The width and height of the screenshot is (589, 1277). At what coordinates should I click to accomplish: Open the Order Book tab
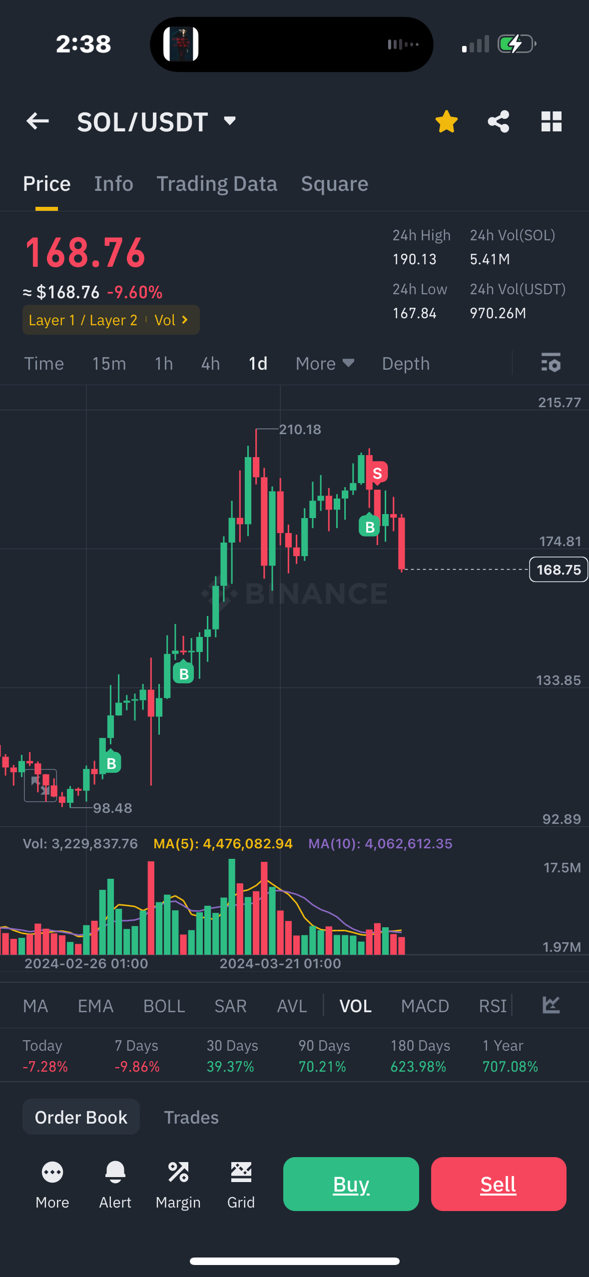click(x=81, y=1117)
